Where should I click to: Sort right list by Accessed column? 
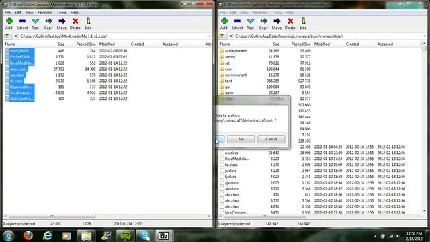click(385, 44)
